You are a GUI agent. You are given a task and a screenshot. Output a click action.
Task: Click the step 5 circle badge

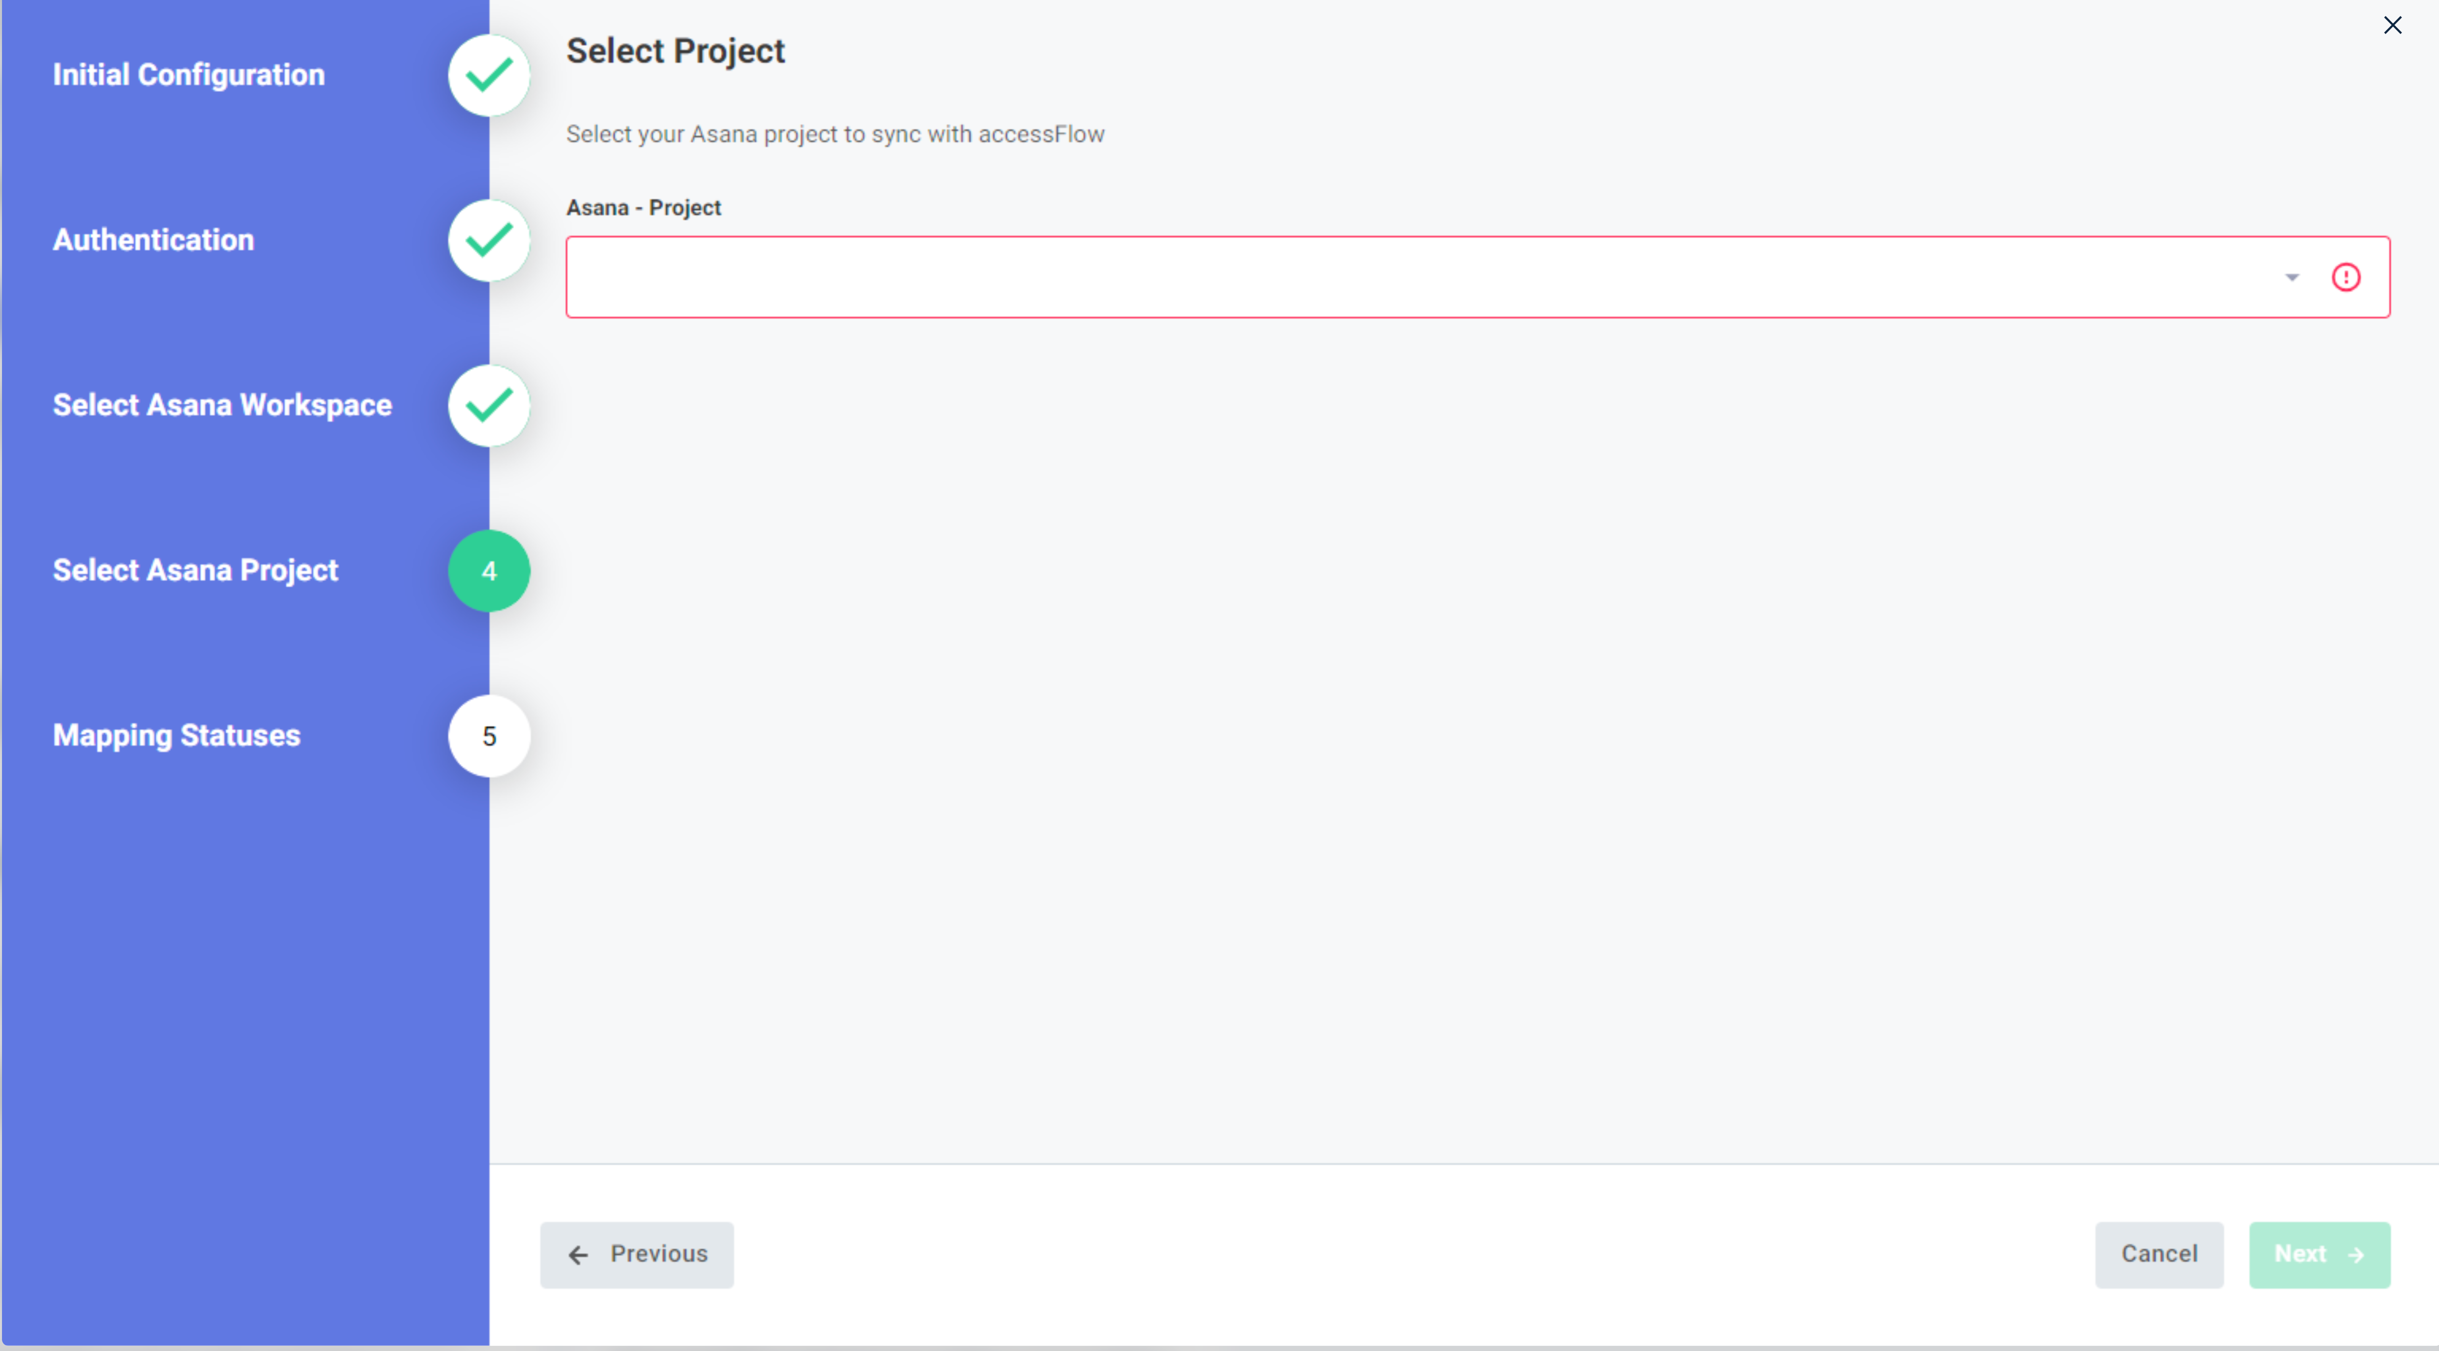489,736
